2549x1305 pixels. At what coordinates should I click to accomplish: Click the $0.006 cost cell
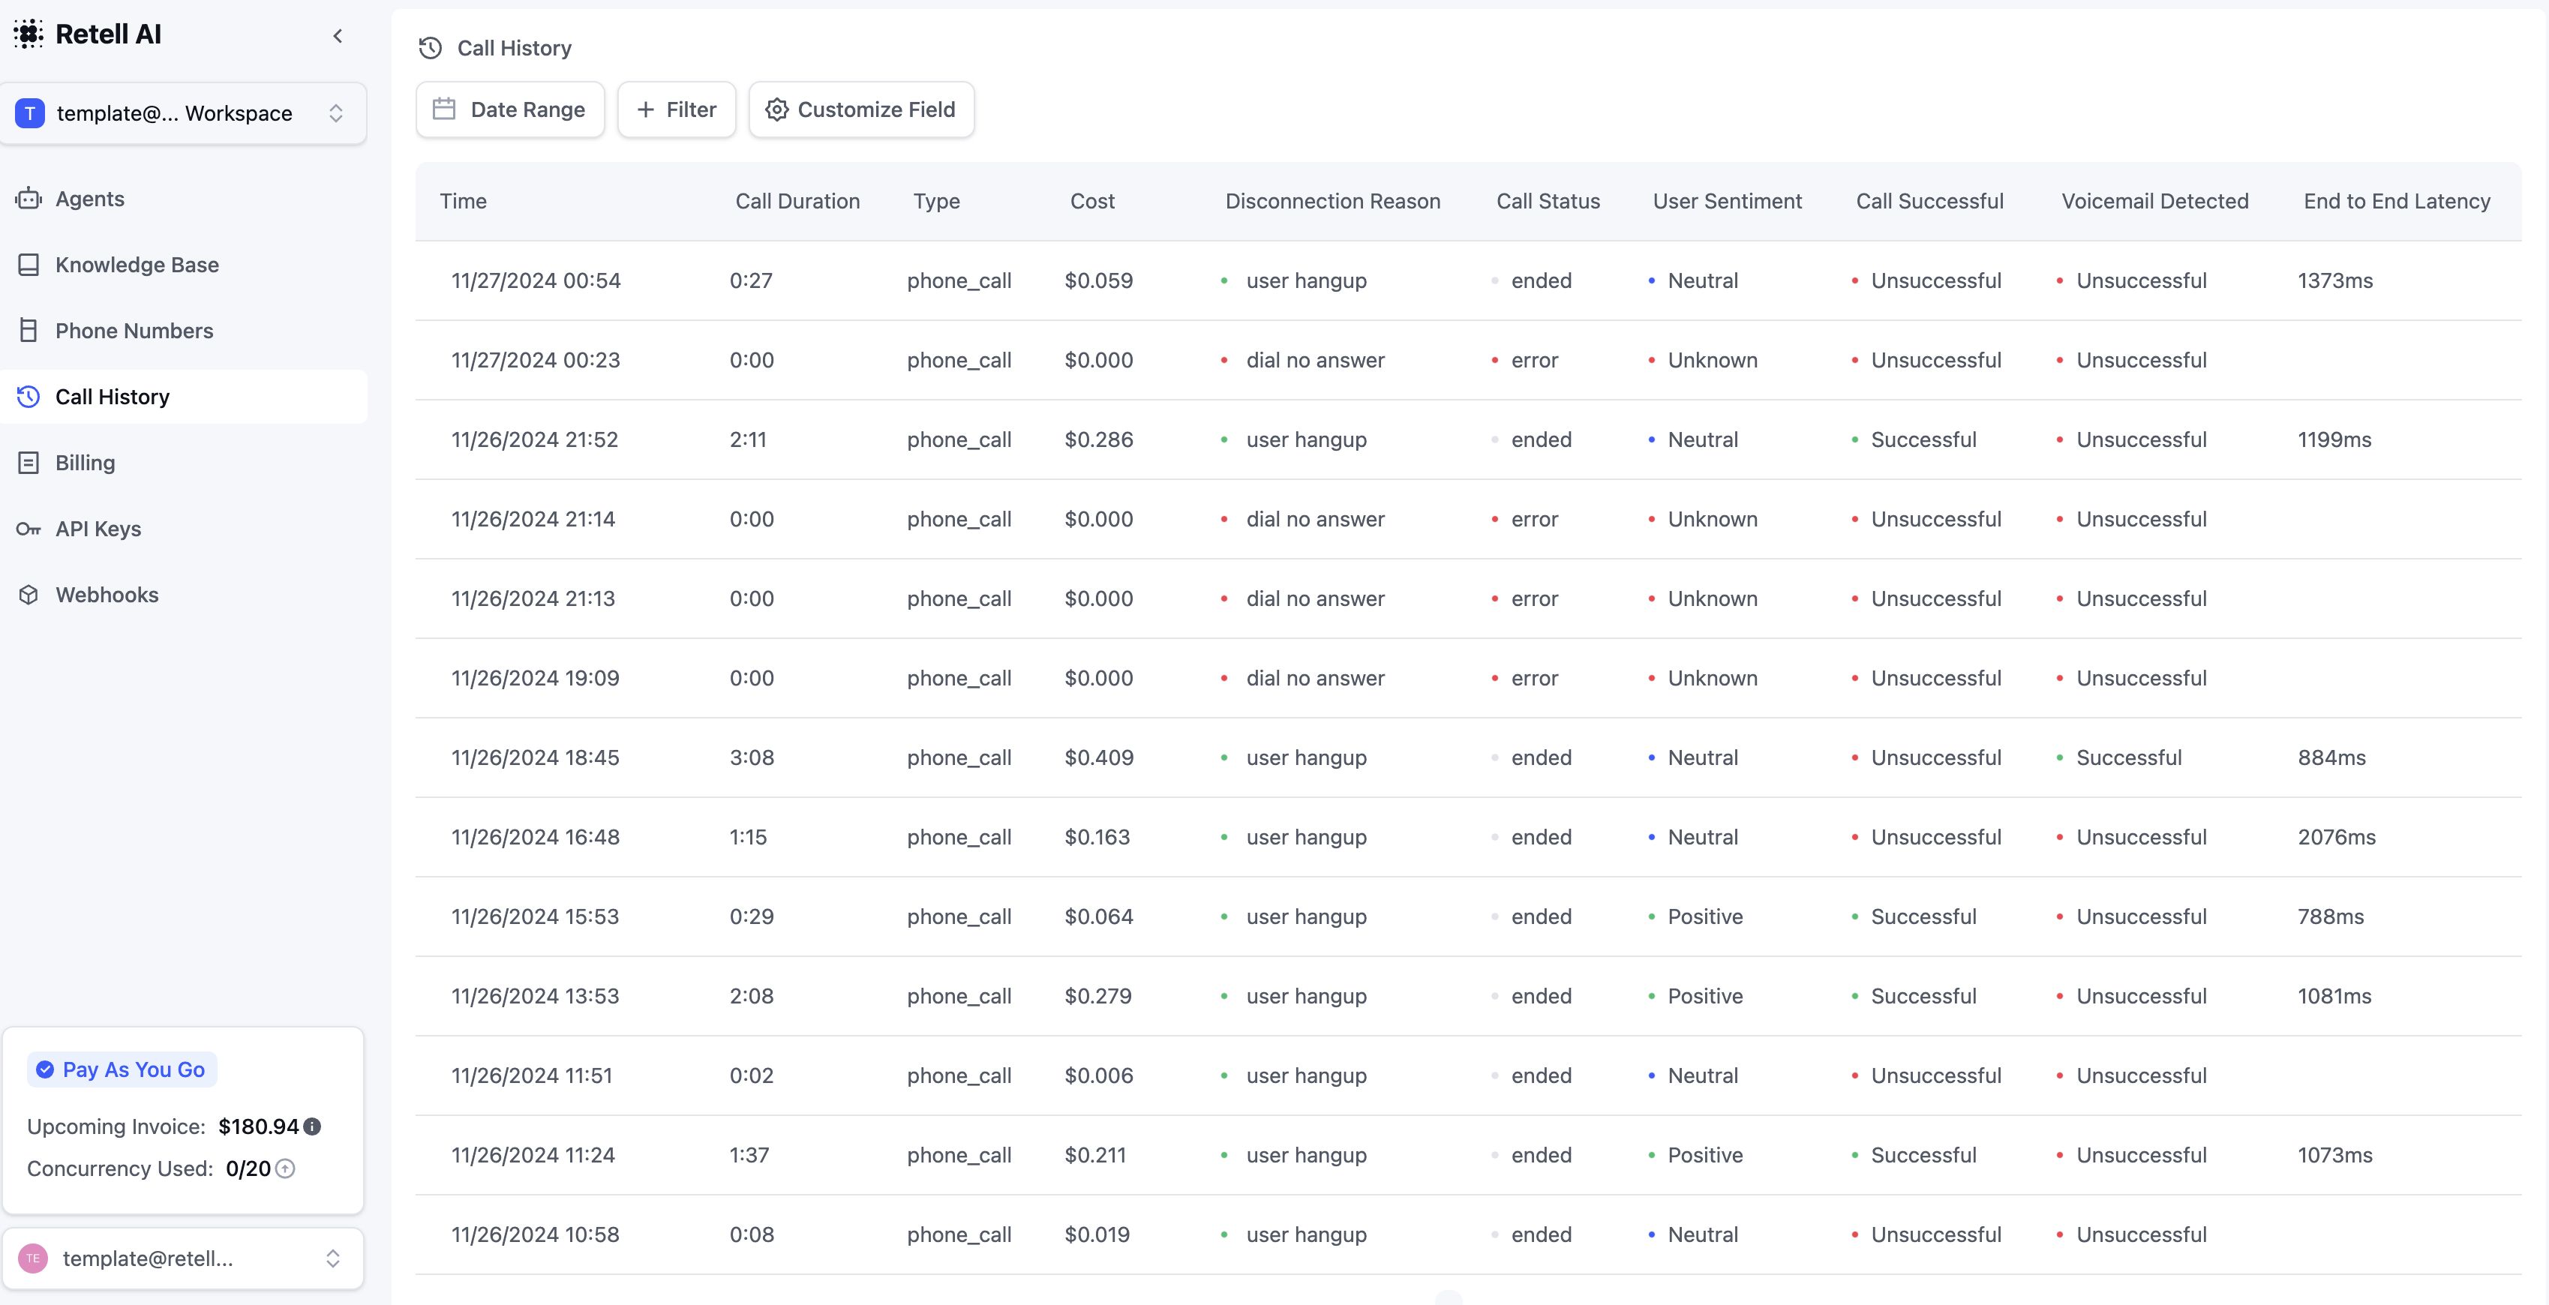1098,1075
